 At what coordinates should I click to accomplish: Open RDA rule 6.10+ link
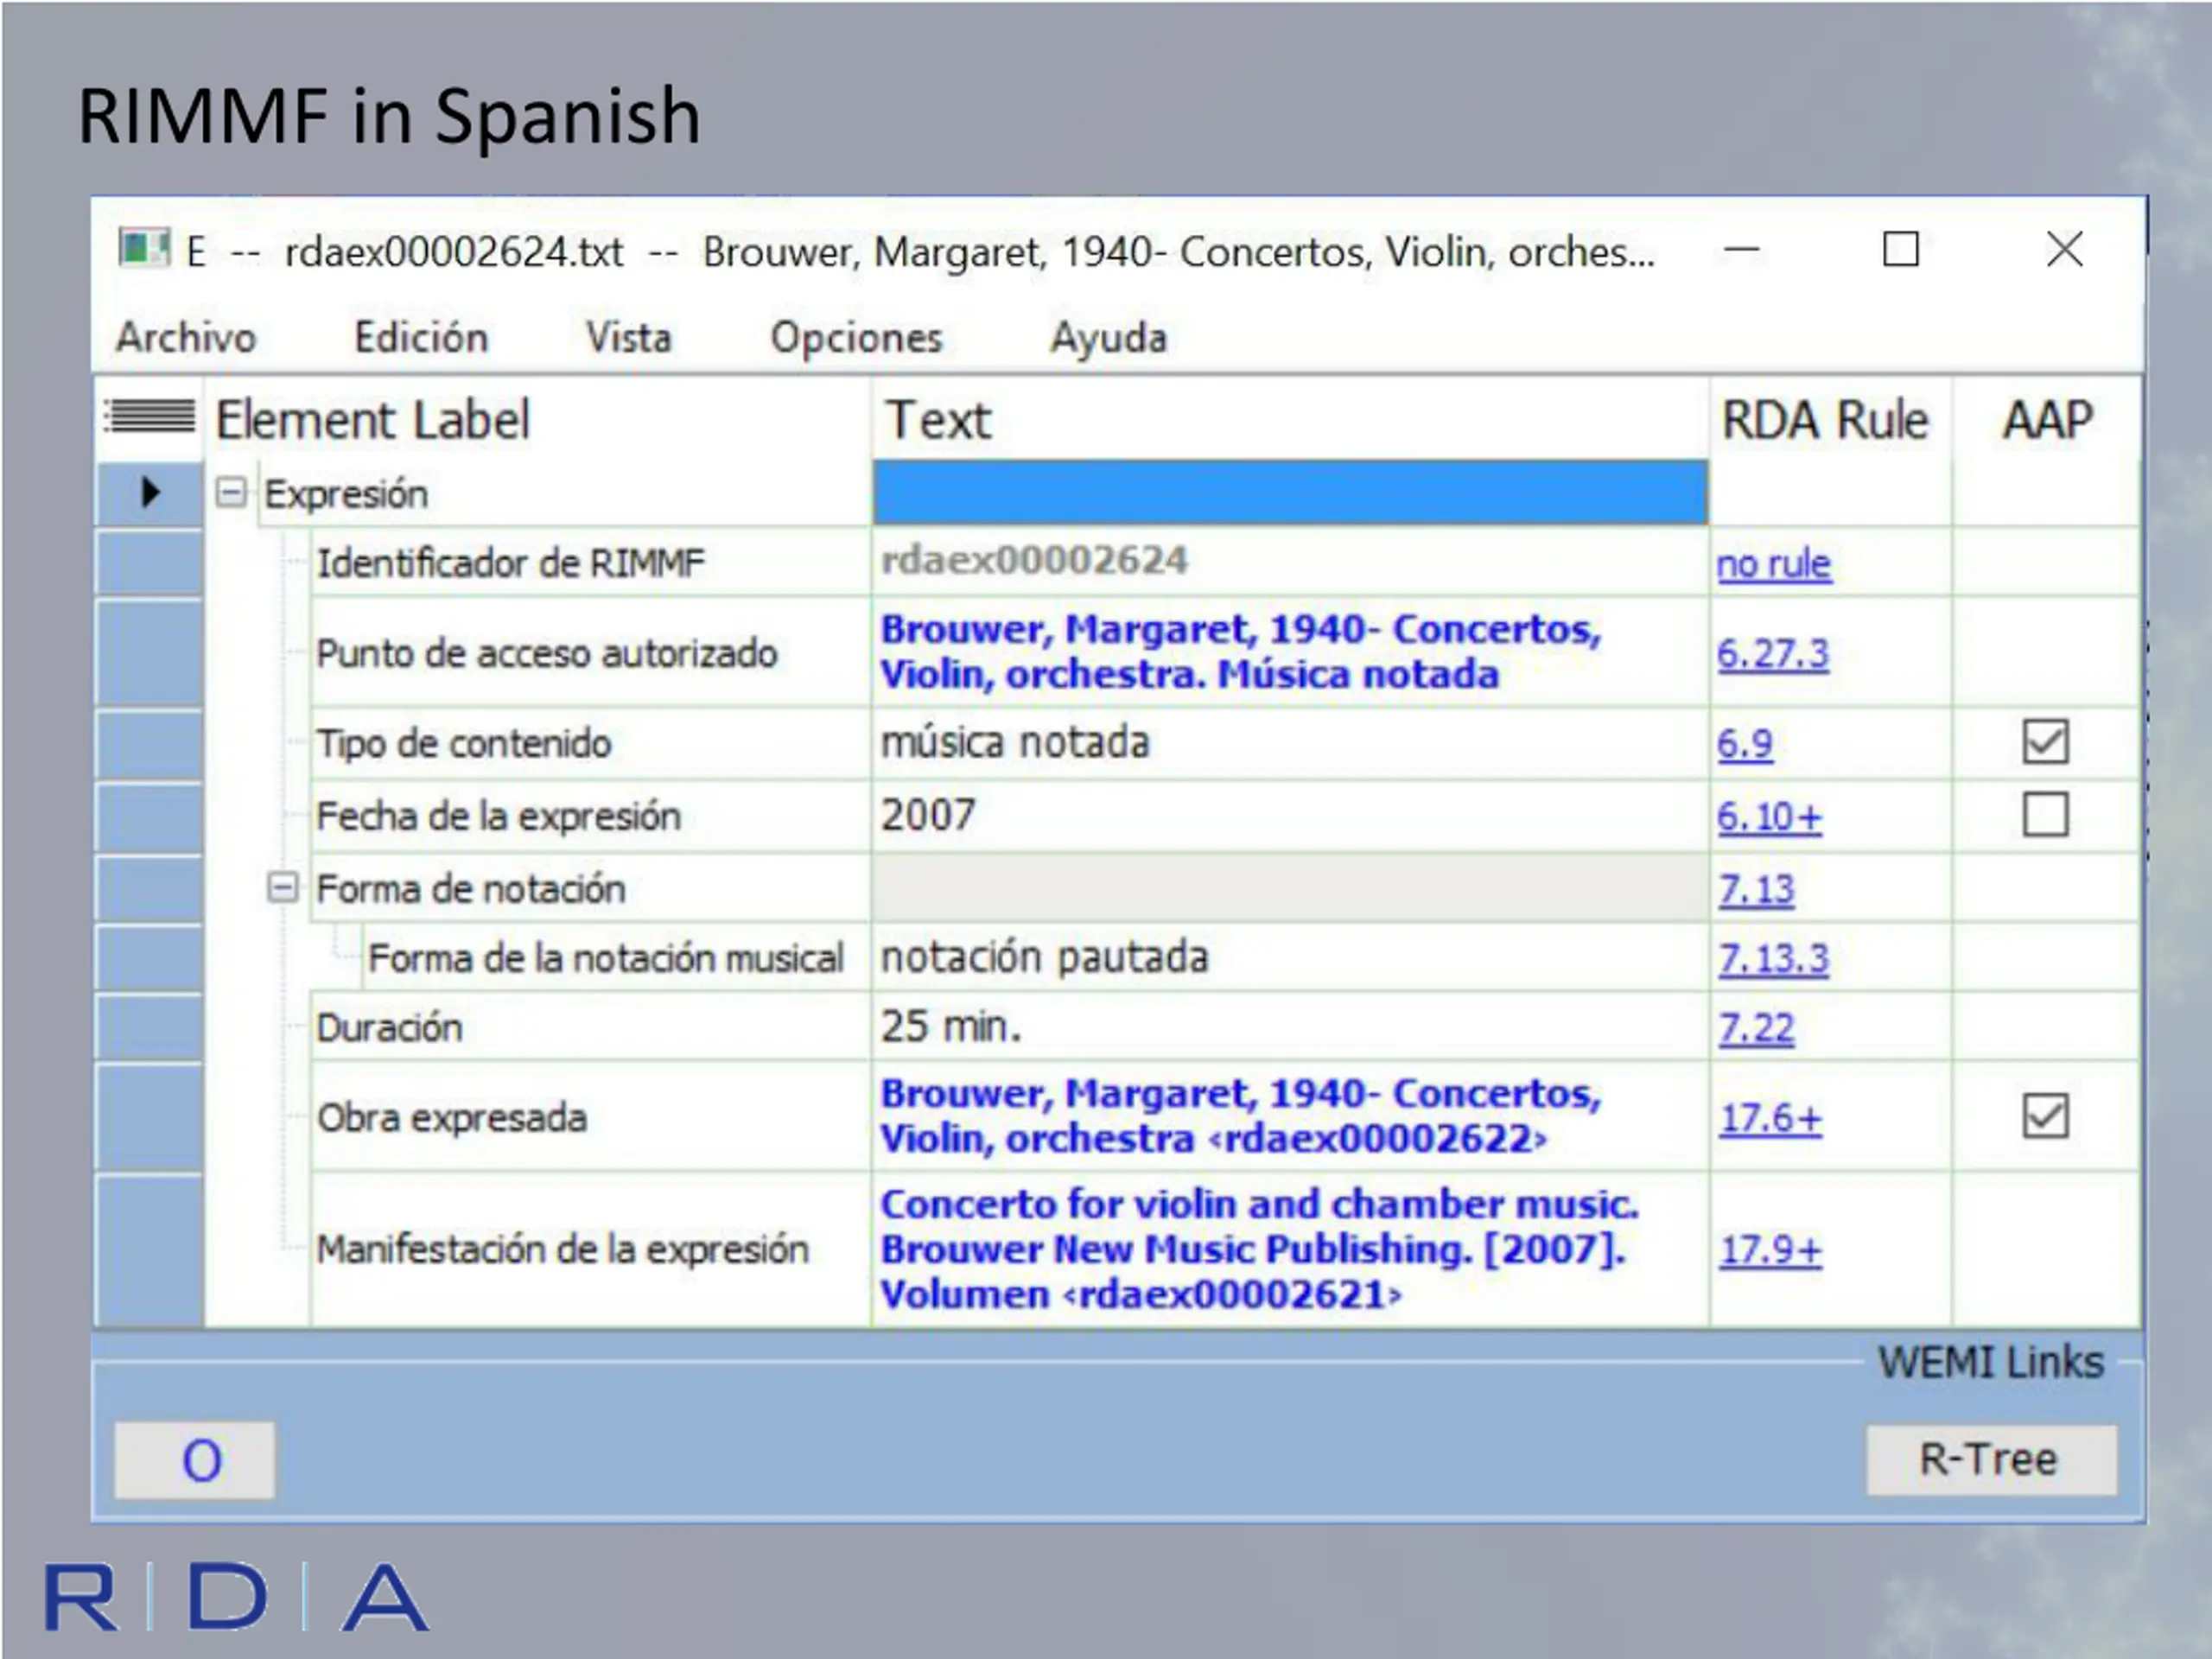1769,817
